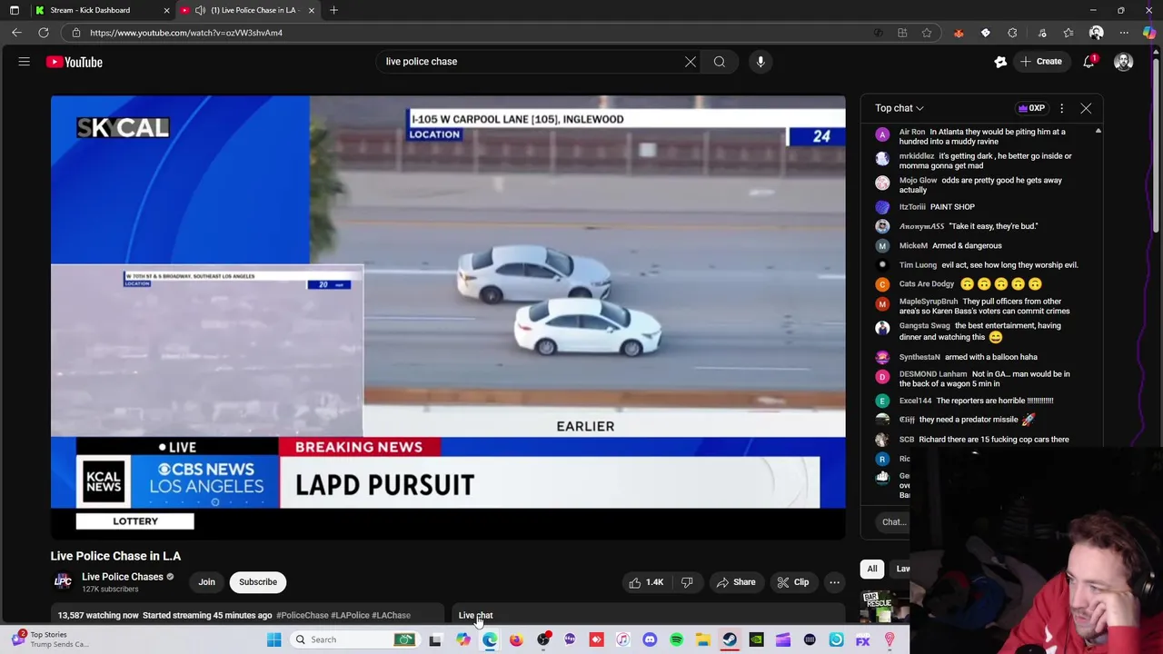This screenshot has width=1163, height=654.
Task: Open browser settings and more menu
Action: point(1124,33)
